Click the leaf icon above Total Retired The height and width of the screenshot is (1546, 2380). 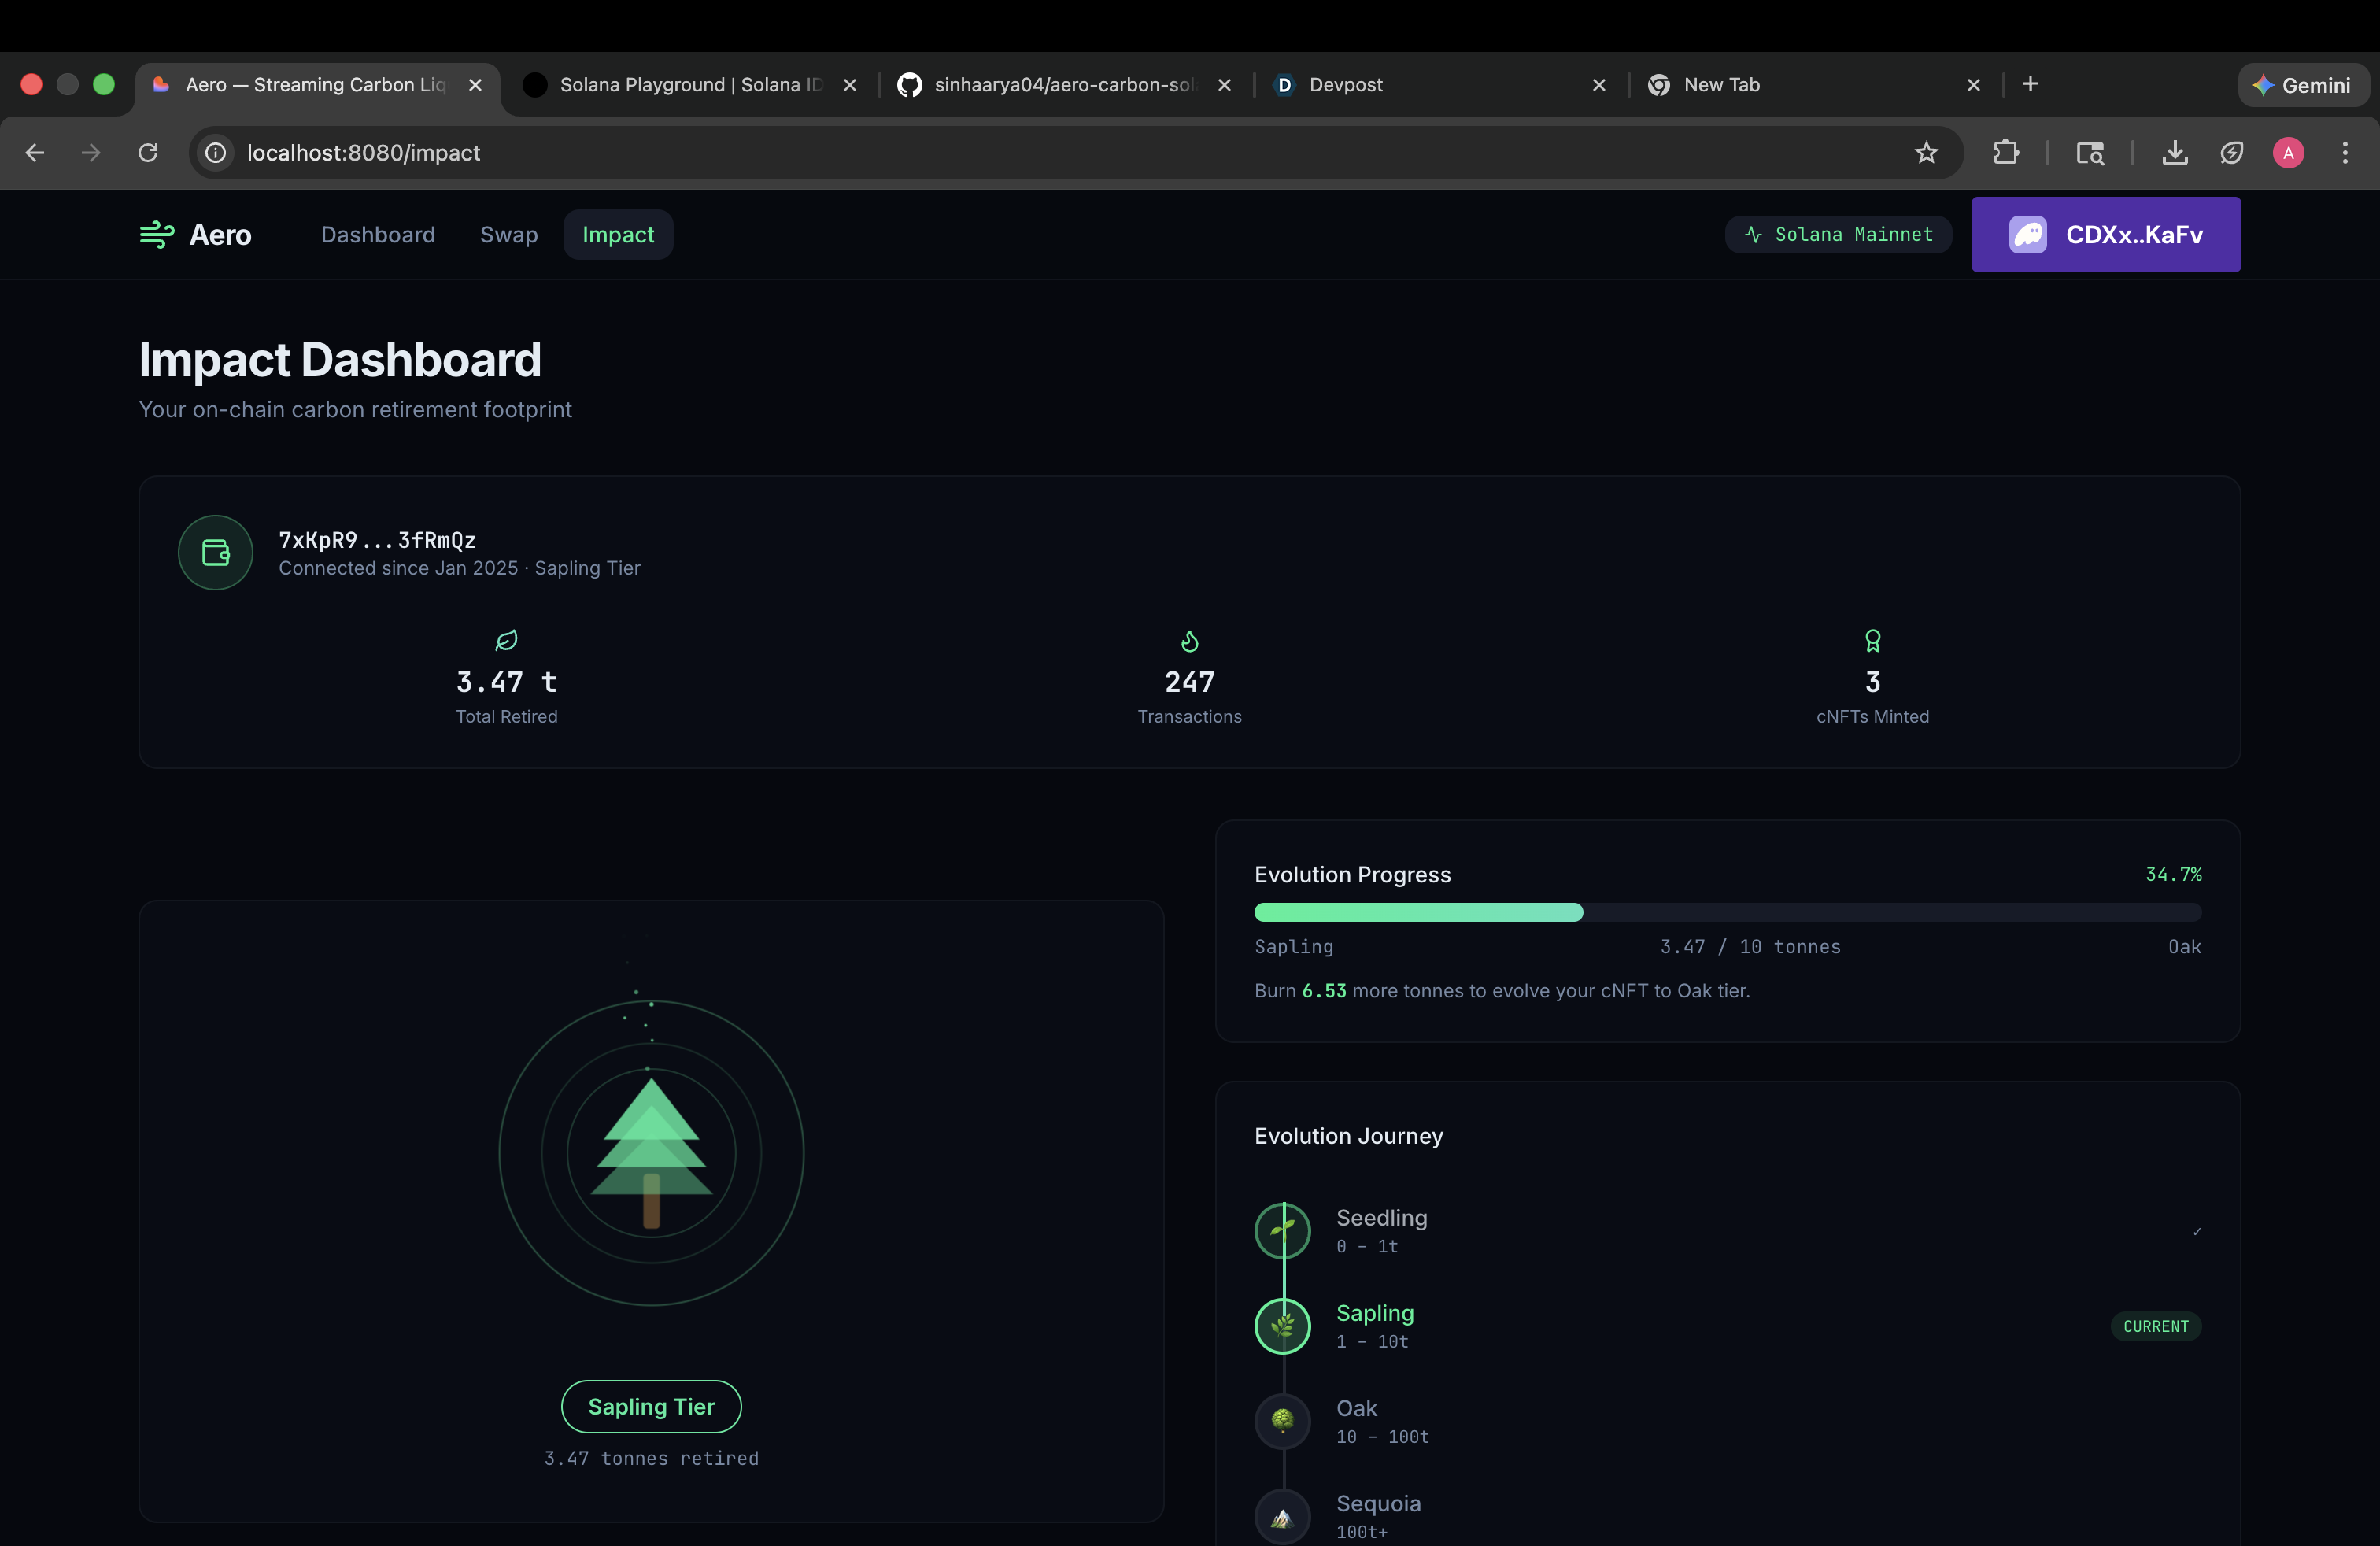[506, 640]
